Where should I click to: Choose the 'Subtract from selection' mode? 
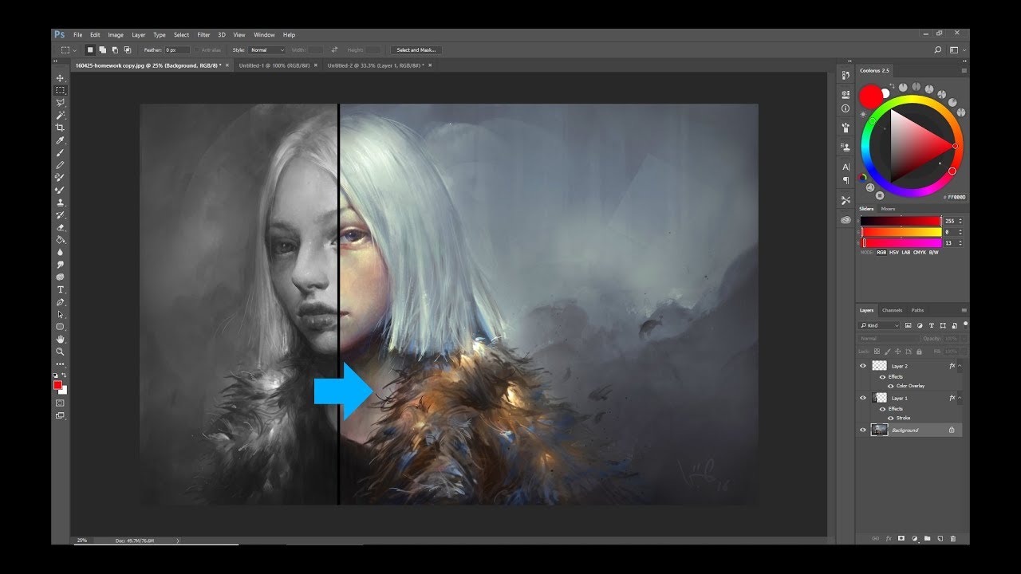click(x=115, y=49)
